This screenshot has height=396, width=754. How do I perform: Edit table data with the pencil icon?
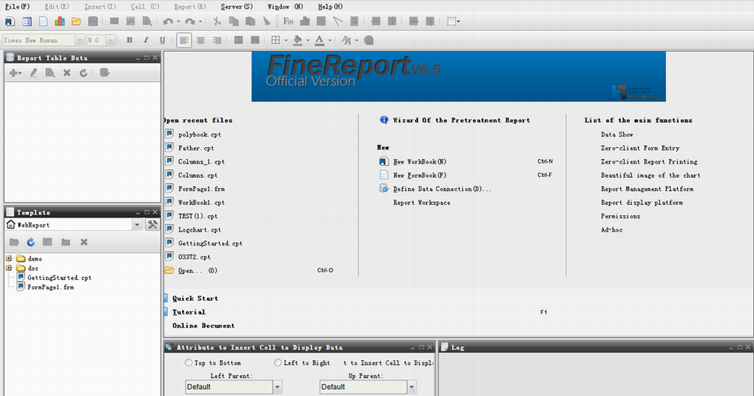(x=33, y=72)
